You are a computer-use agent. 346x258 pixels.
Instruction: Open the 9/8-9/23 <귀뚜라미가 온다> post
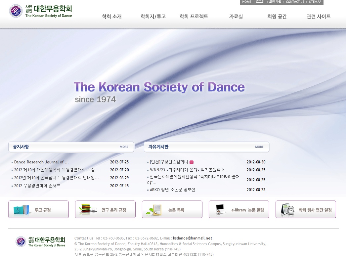point(189,170)
